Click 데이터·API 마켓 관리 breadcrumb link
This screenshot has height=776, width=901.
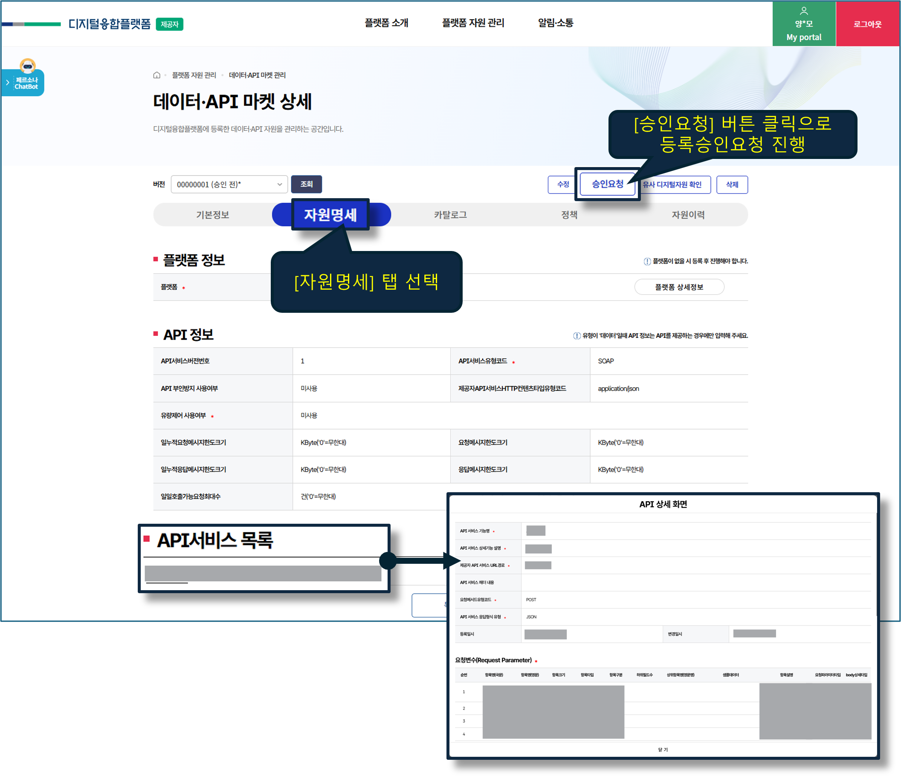257,75
